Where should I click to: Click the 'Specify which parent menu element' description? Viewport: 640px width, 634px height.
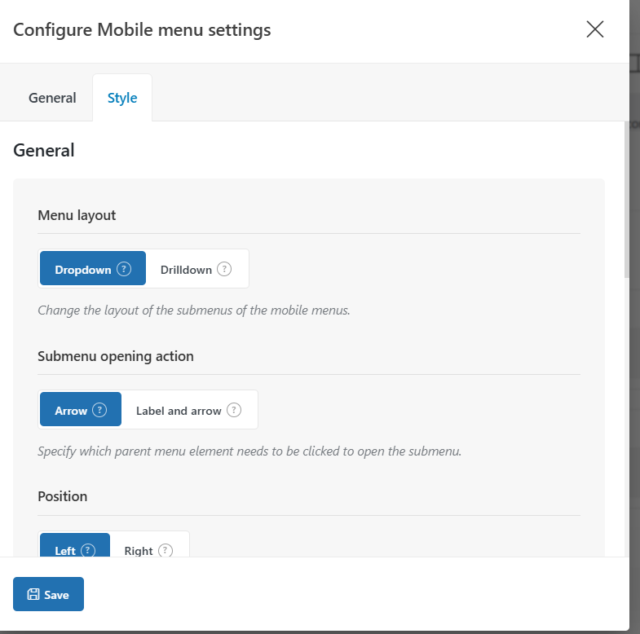click(x=249, y=451)
